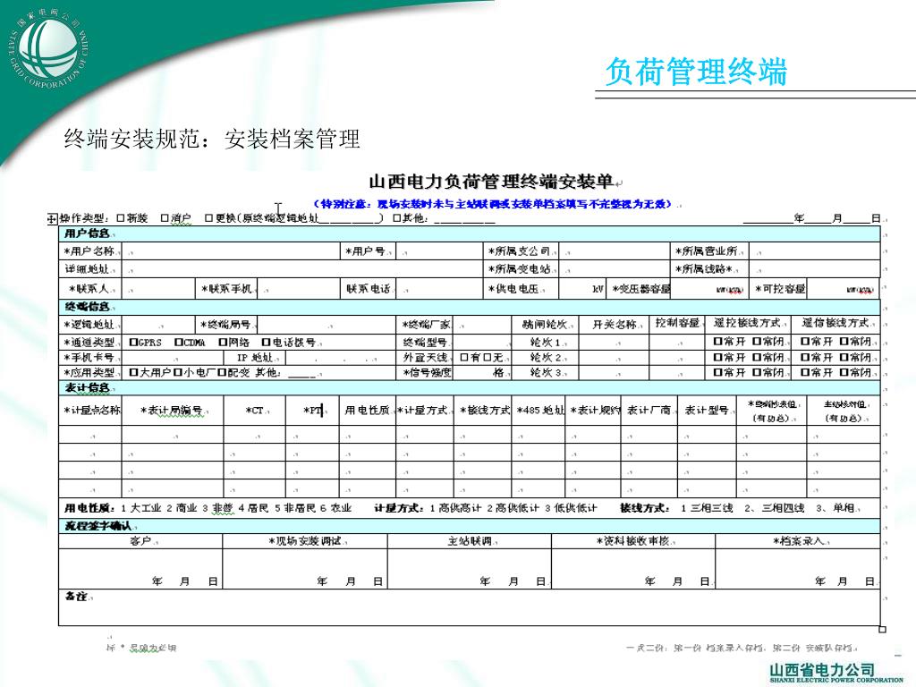The height and width of the screenshot is (687, 916).
Task: Click the *供电电压 kV value cell
Action: pyautogui.click(x=582, y=289)
